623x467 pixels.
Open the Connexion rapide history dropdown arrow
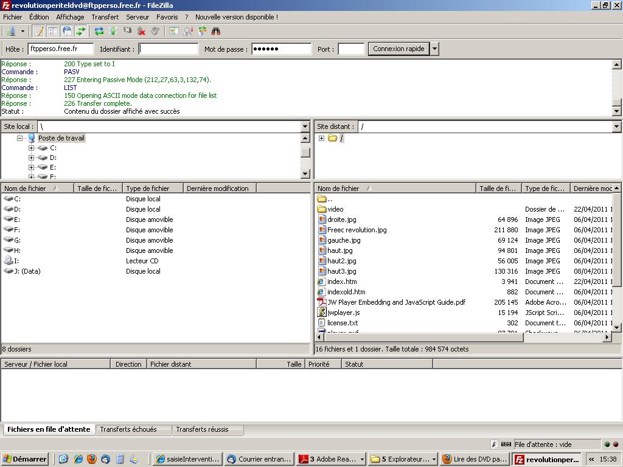click(x=434, y=49)
